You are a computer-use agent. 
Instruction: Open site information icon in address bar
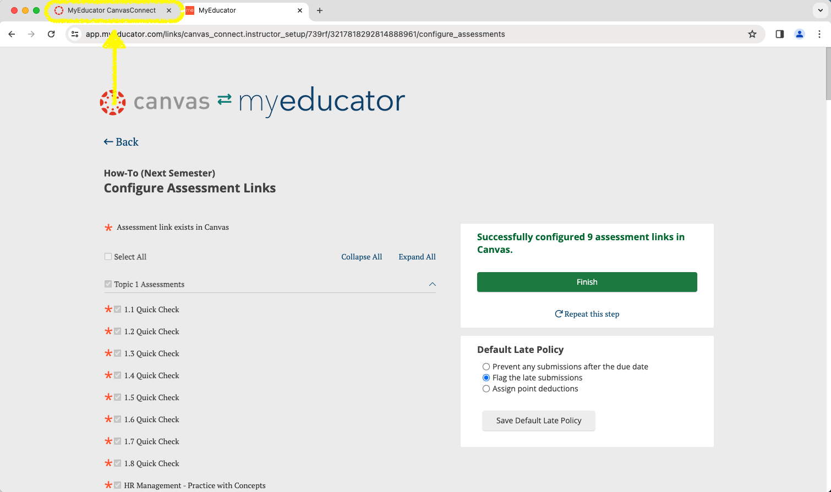(75, 34)
